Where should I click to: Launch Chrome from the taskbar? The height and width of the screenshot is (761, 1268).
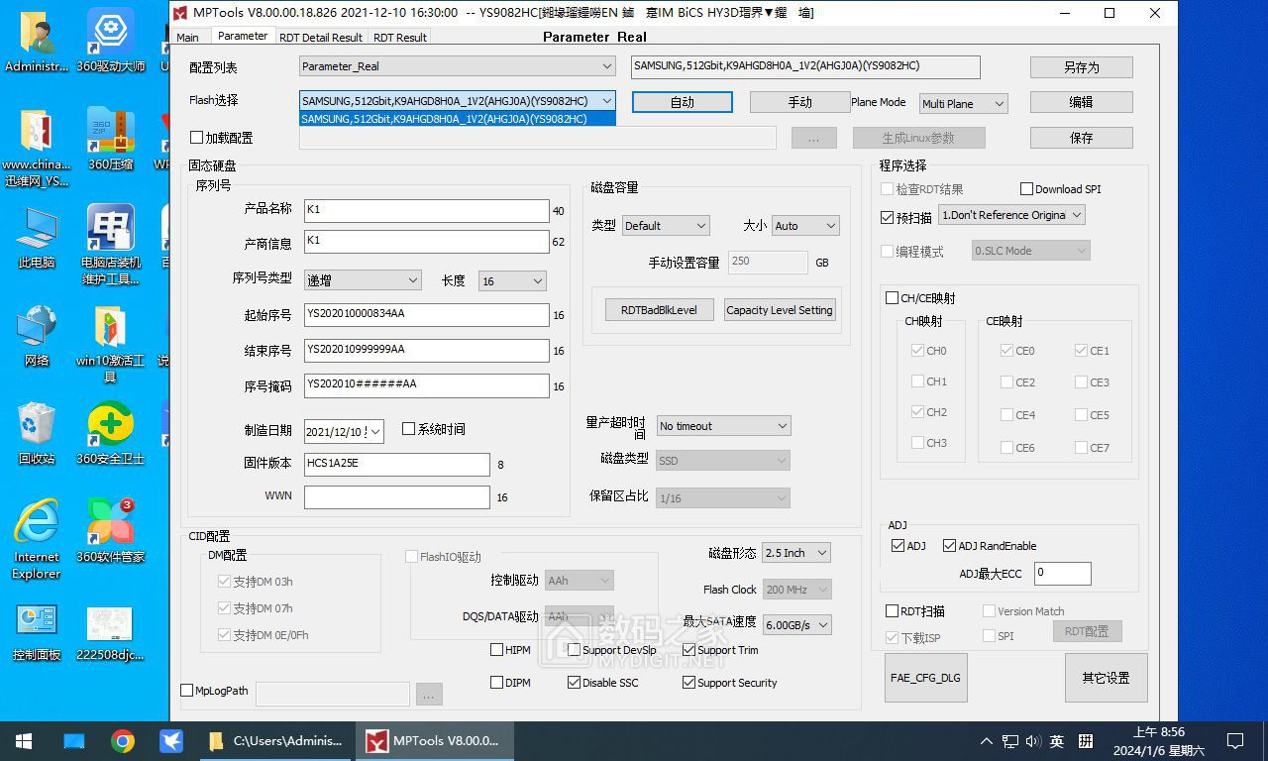123,740
